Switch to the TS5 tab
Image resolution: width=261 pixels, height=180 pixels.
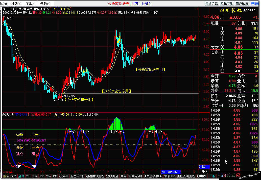click(55, 176)
